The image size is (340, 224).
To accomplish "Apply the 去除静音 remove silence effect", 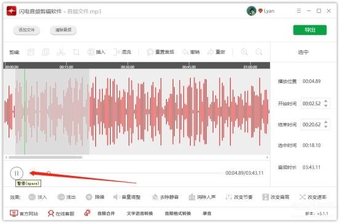I will tap(165, 197).
